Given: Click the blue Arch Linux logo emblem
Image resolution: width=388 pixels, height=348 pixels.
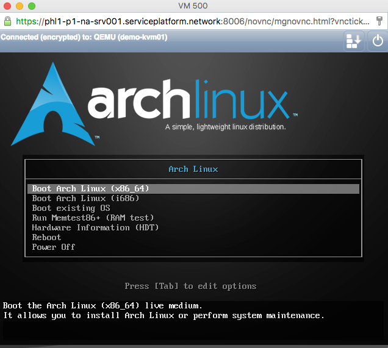Looking at the screenshot, I should (52, 104).
